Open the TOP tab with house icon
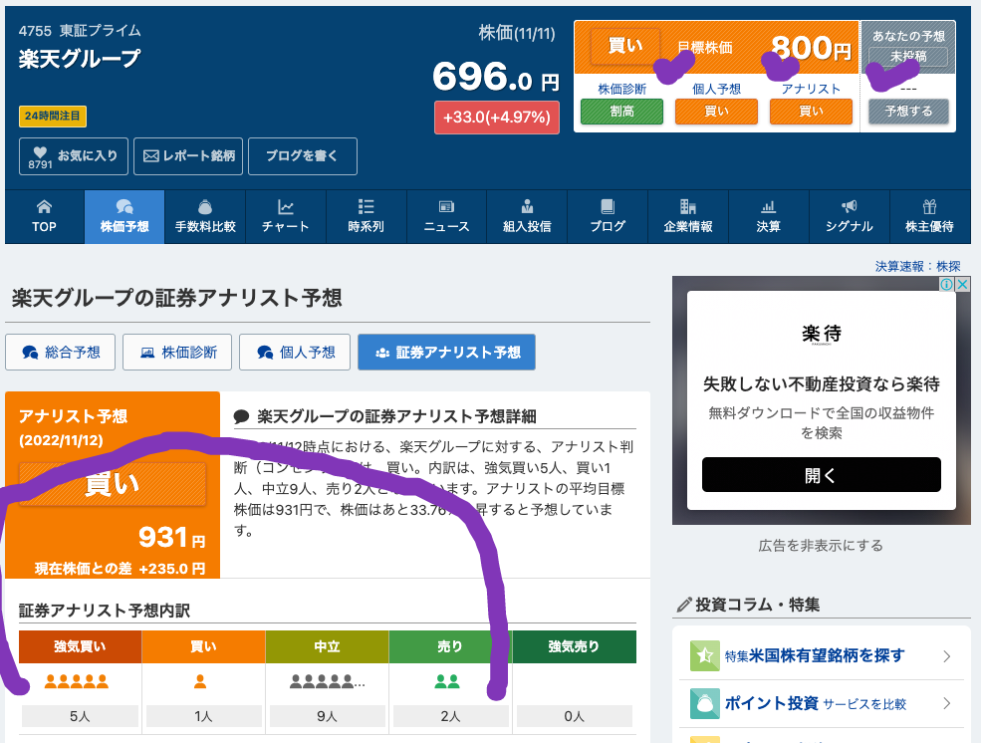This screenshot has width=981, height=743. (x=45, y=216)
